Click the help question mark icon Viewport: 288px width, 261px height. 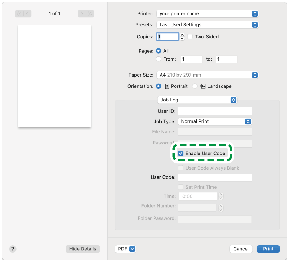coord(13,249)
